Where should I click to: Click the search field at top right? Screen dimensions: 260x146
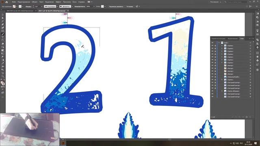pyautogui.click(x=236, y=2)
